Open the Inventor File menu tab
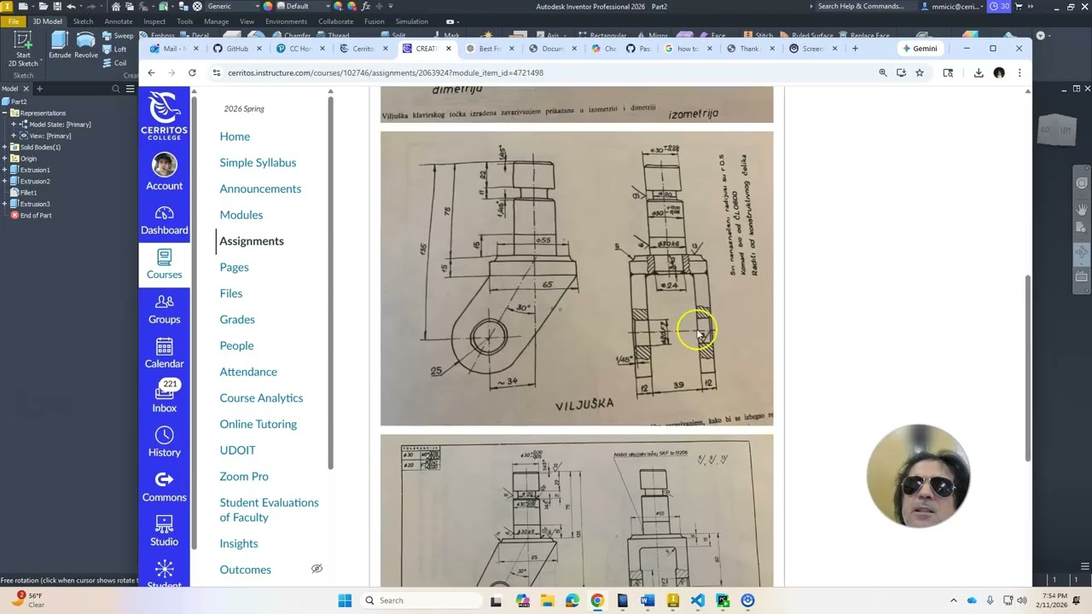The width and height of the screenshot is (1092, 614). tap(14, 21)
